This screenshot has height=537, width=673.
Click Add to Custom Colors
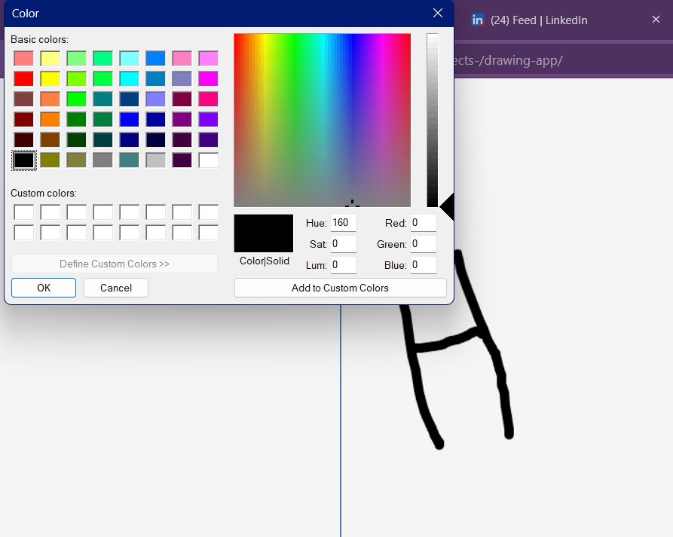pos(340,288)
